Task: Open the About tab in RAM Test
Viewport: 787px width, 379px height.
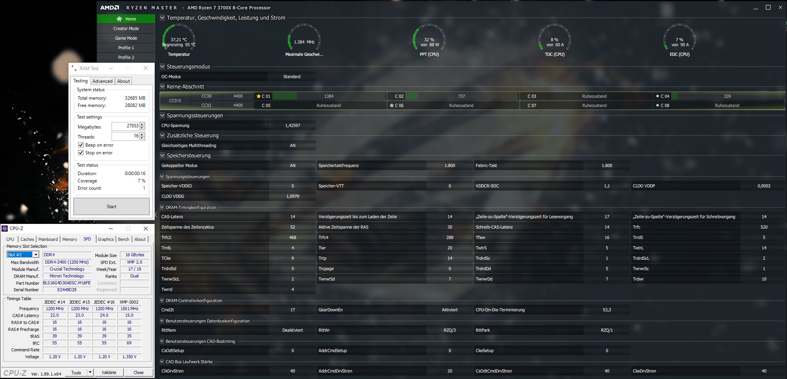Action: [123, 81]
